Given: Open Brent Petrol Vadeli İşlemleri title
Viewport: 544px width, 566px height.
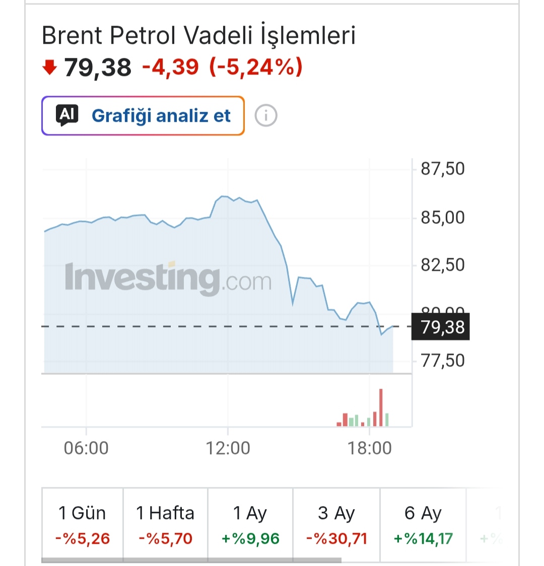Looking at the screenshot, I should [199, 36].
